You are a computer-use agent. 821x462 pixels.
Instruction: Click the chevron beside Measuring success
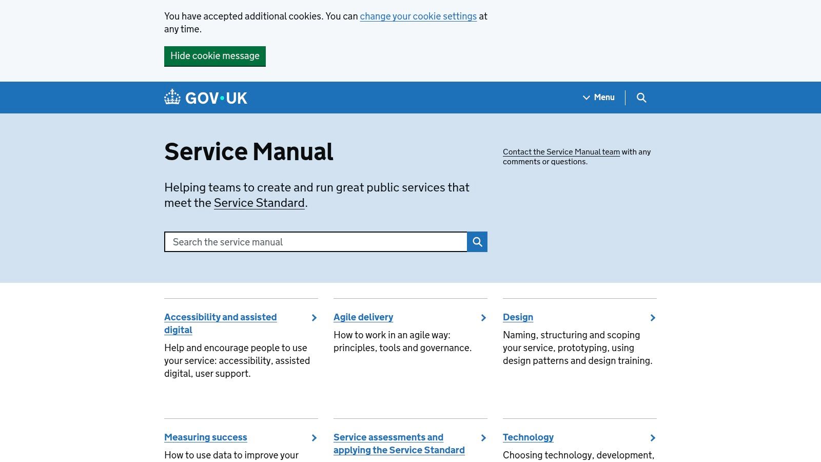click(314, 438)
